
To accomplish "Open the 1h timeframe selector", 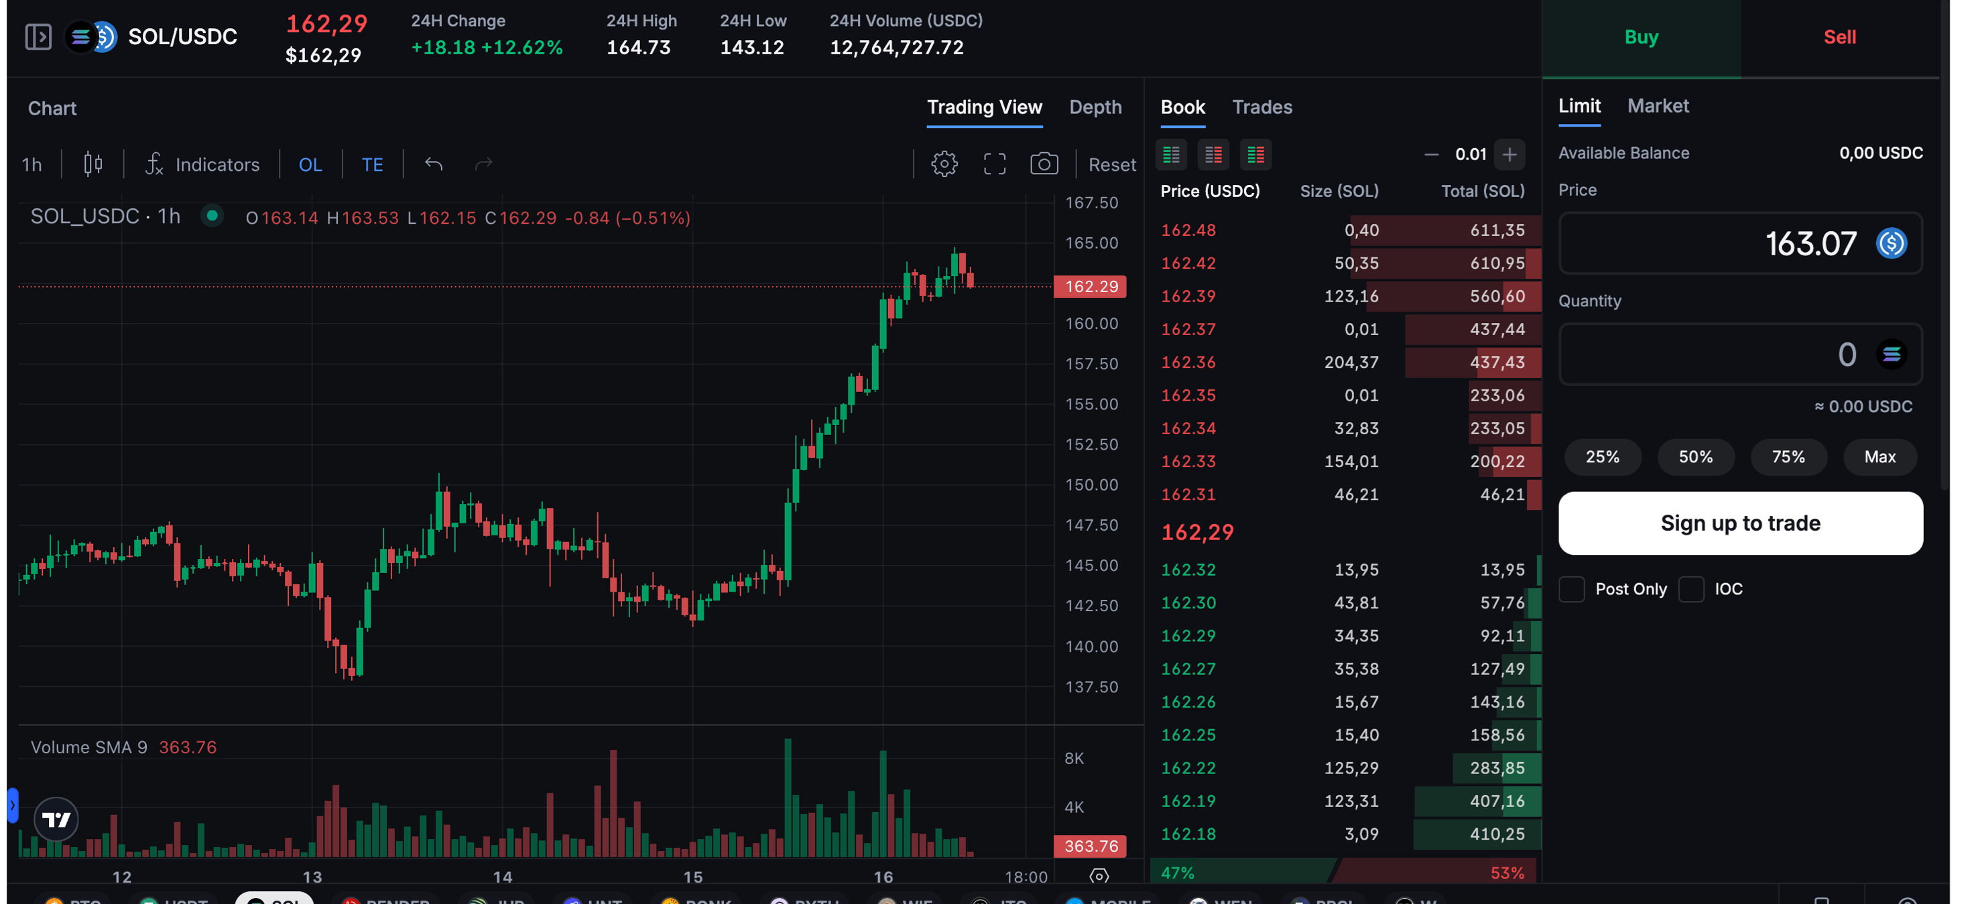I will tap(32, 164).
